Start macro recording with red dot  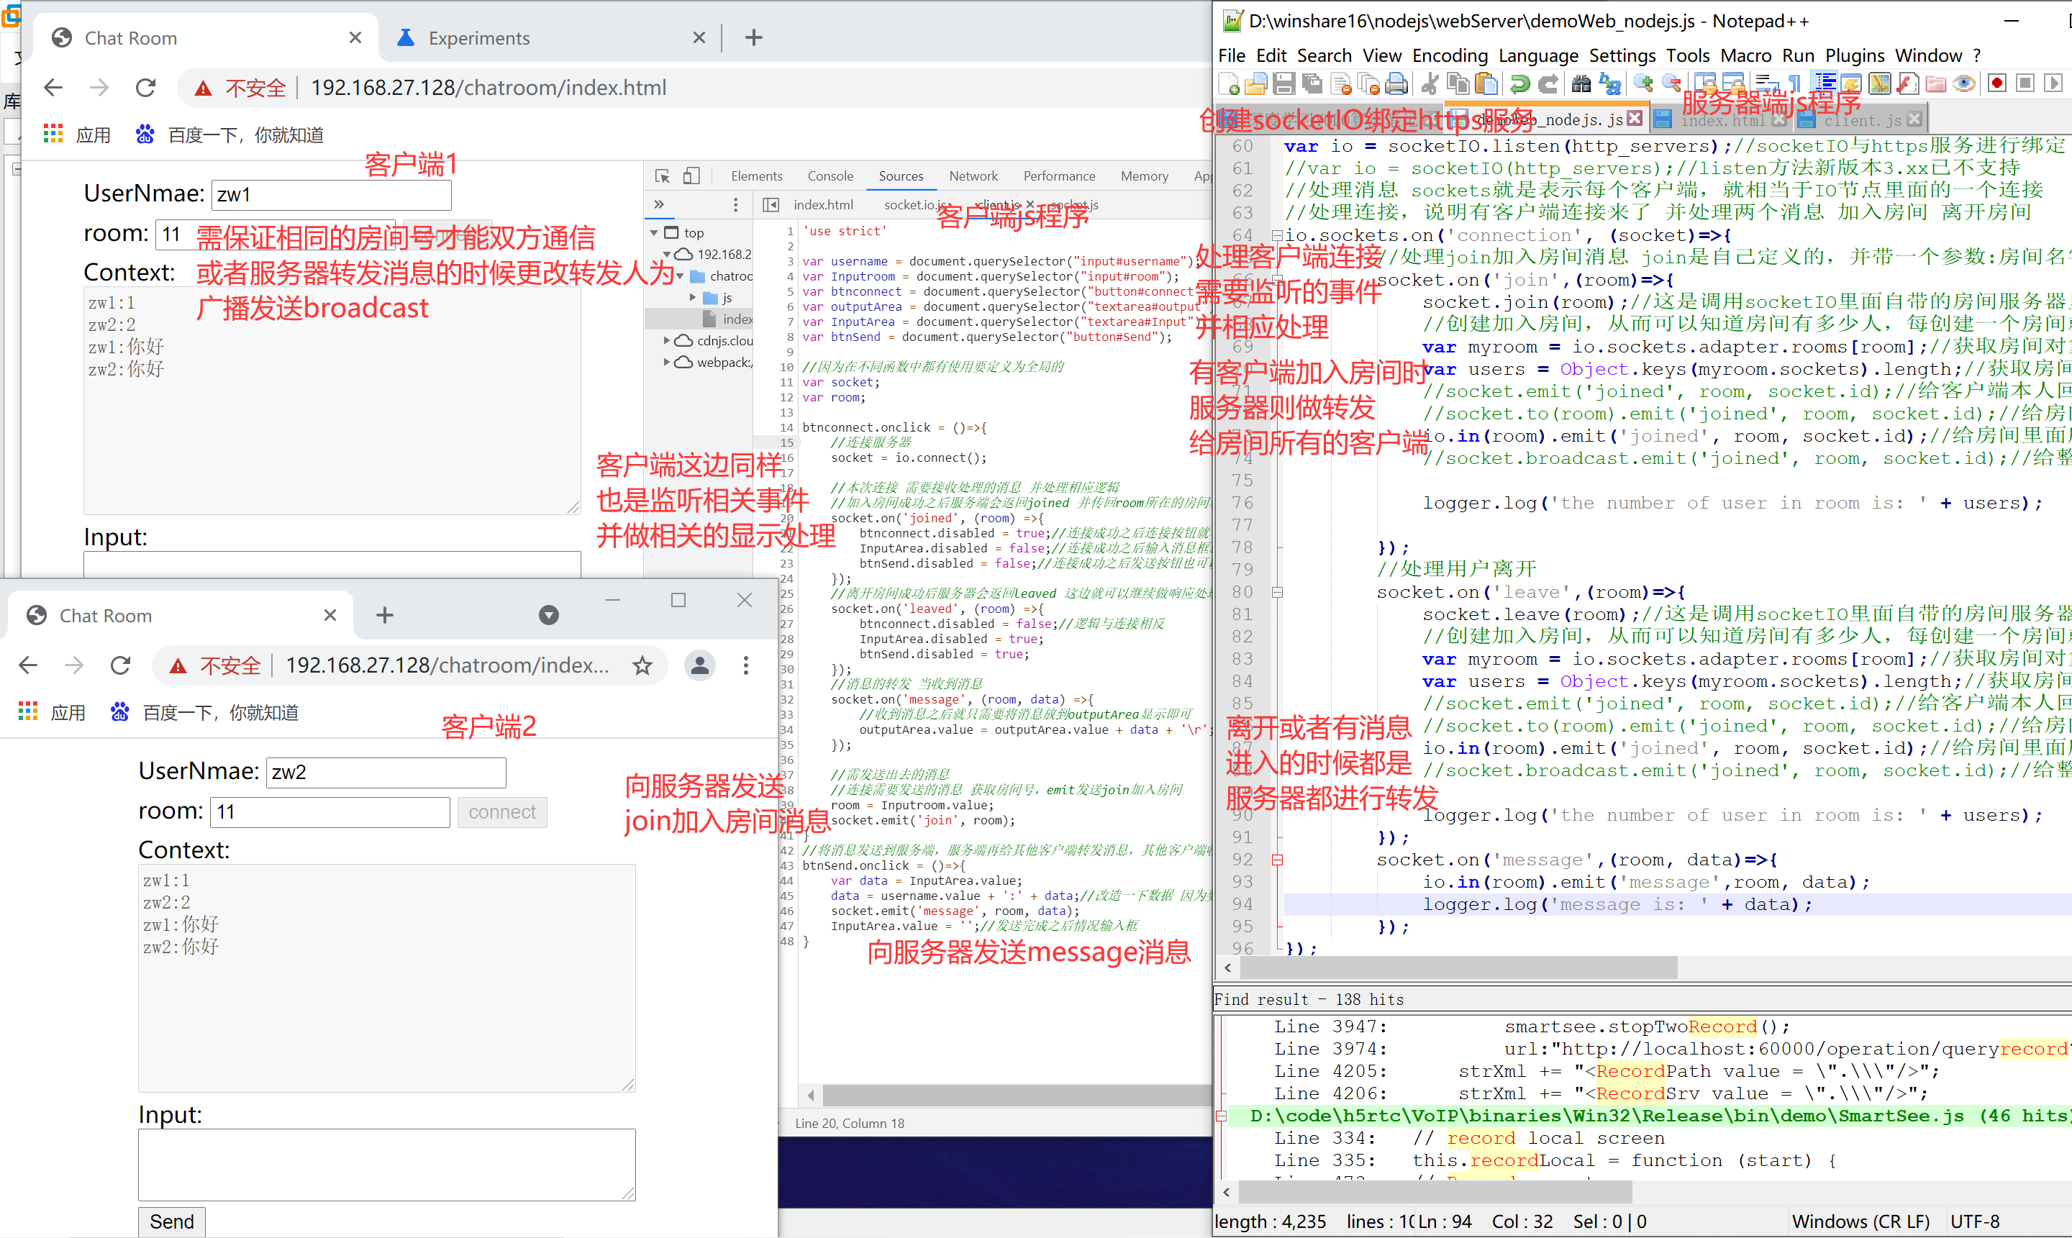[x=1997, y=83]
